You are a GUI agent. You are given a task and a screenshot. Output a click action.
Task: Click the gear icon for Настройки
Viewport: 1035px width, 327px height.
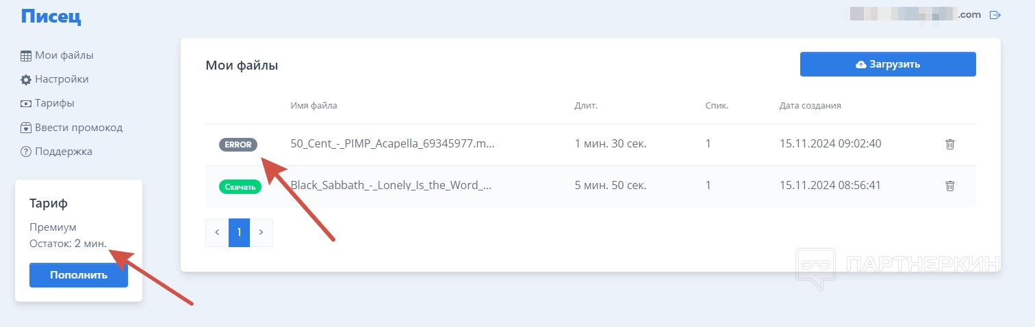pyautogui.click(x=26, y=80)
